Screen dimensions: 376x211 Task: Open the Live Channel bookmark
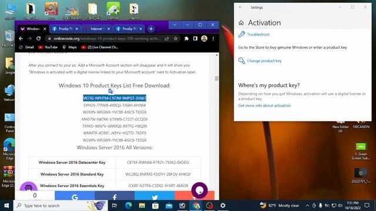[100, 47]
